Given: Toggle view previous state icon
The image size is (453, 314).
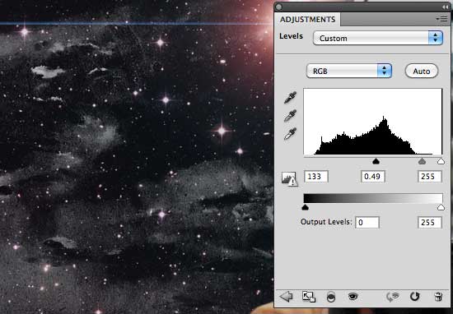Looking at the screenshot, I should pos(393,297).
